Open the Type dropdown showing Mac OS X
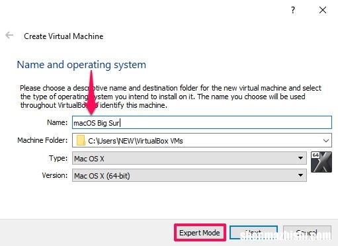Image resolution: width=338 pixels, height=246 pixels. click(x=189, y=158)
